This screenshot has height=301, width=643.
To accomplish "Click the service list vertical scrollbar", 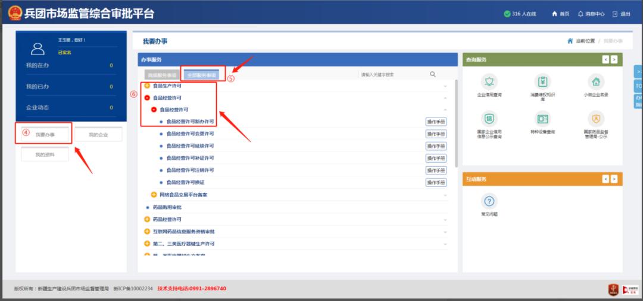I will pyautogui.click(x=457, y=123).
